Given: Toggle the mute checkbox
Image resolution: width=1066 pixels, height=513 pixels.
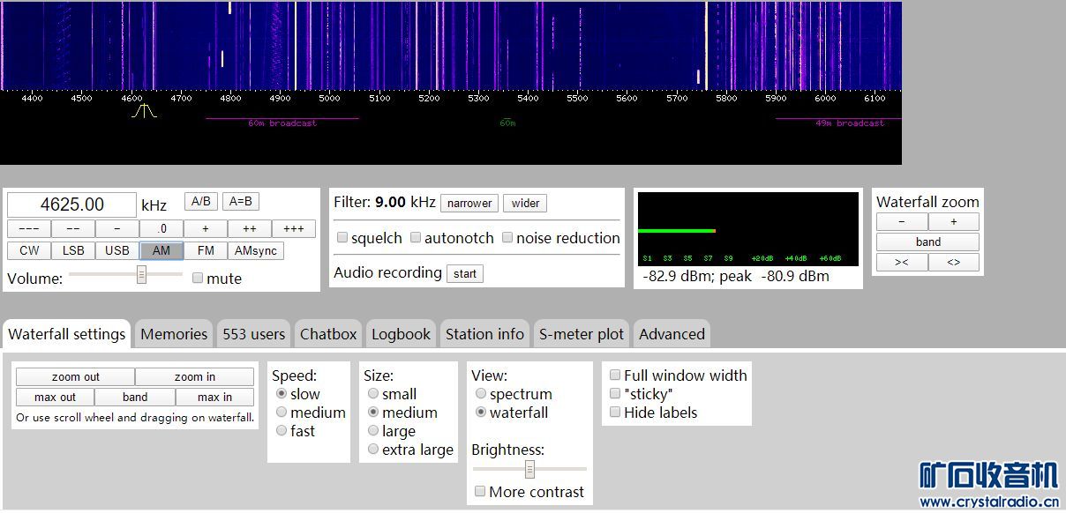Looking at the screenshot, I should (x=199, y=279).
